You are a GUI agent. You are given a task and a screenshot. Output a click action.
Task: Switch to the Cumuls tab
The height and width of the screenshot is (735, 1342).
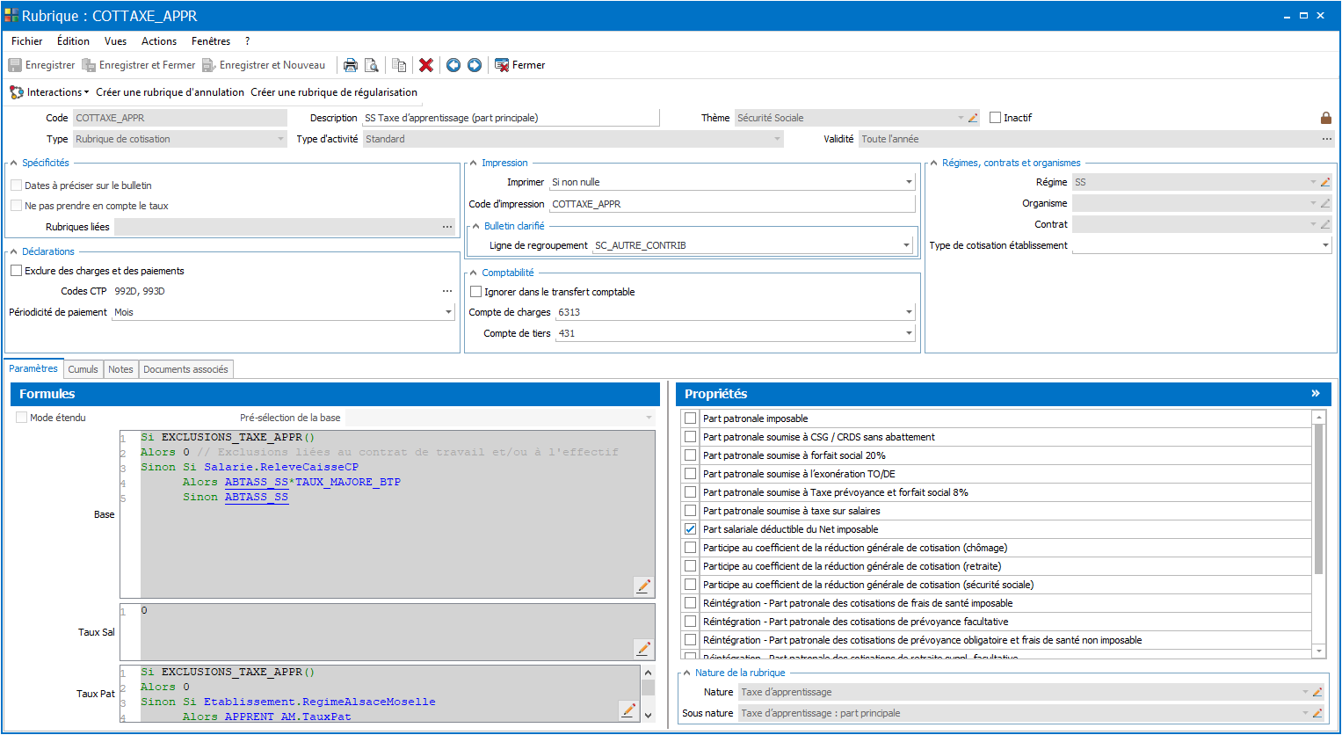click(83, 369)
